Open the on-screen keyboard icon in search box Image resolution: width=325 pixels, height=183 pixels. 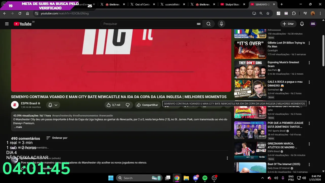199,24
